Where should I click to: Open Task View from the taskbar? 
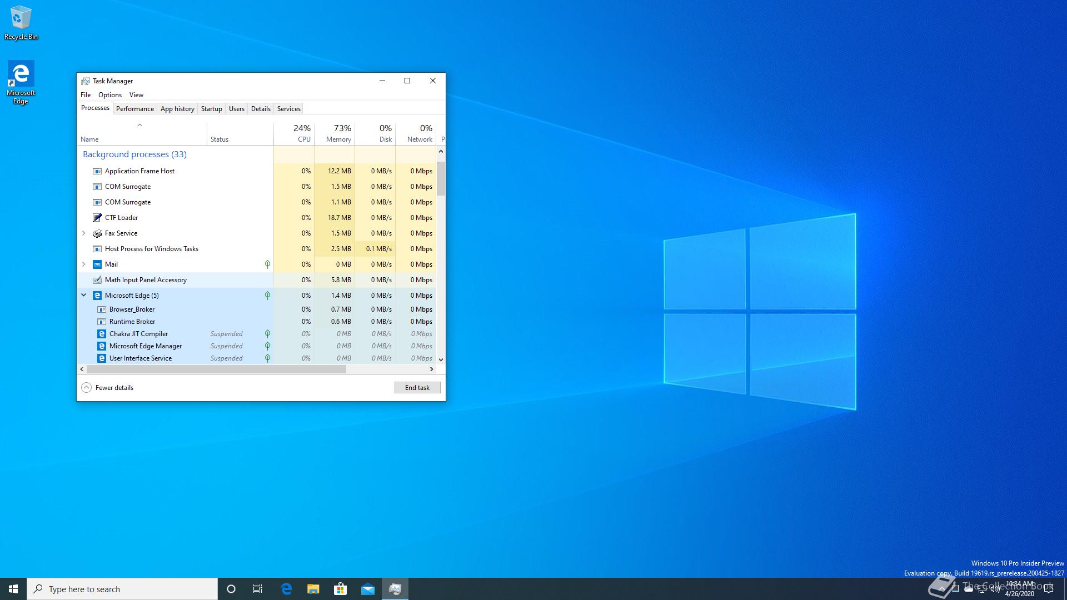tap(258, 589)
